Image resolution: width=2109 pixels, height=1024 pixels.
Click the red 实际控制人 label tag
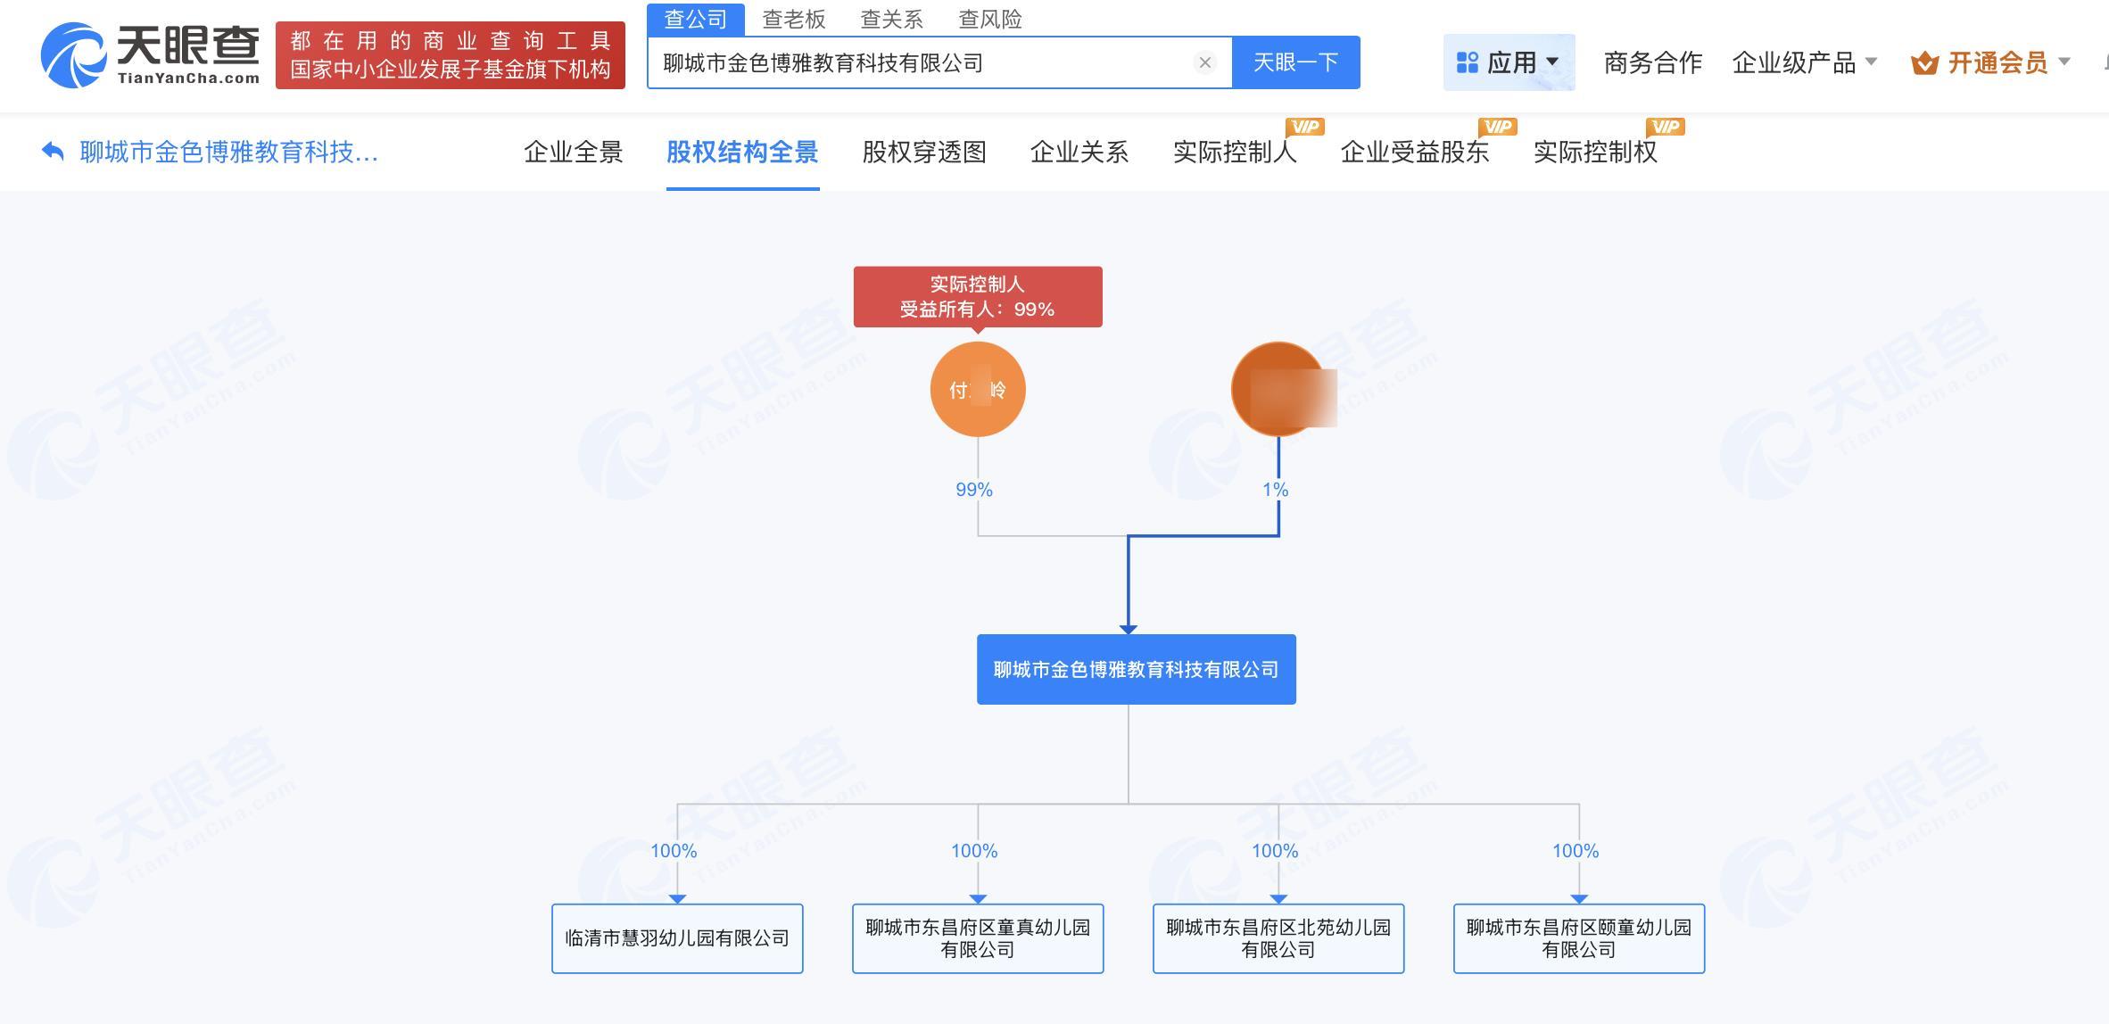tap(977, 296)
